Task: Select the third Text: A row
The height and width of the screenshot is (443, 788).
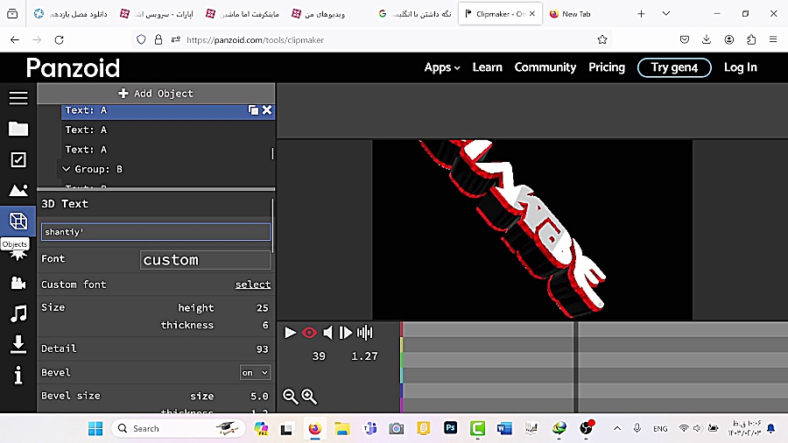Action: pyautogui.click(x=168, y=149)
